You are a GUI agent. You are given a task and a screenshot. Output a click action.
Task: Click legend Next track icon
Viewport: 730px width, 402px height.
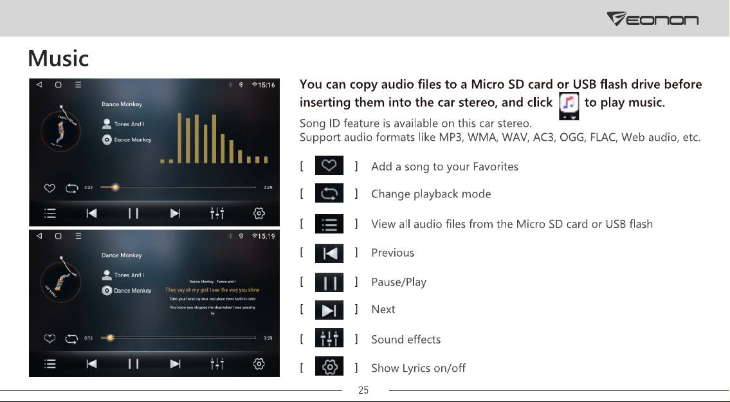(x=329, y=310)
